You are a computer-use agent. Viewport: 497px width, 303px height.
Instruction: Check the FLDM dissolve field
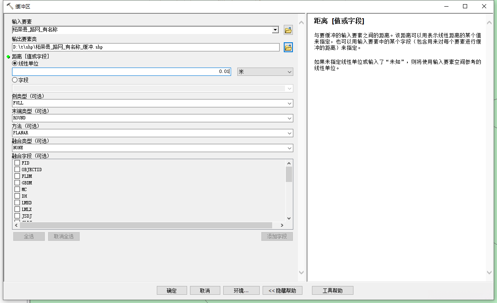17,176
